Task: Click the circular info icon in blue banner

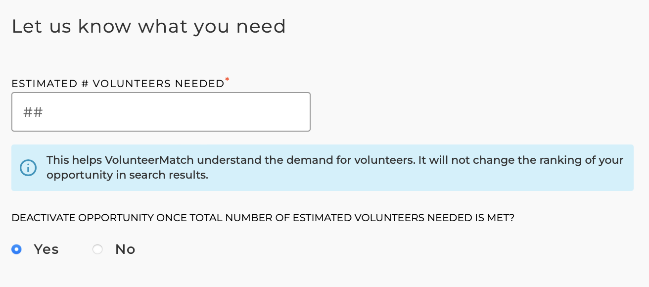Action: 28,168
